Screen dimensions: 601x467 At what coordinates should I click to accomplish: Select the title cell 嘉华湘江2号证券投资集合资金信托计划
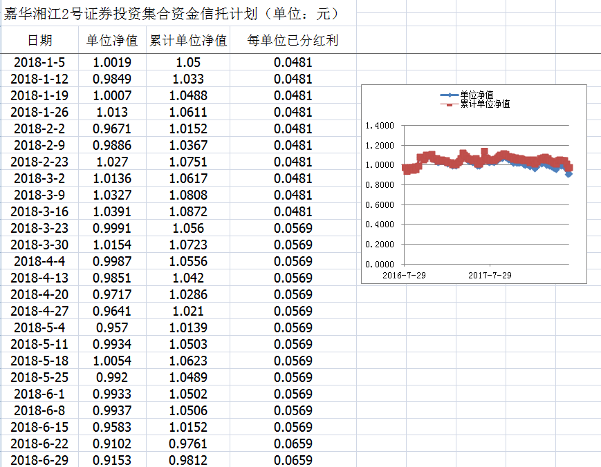(172, 14)
